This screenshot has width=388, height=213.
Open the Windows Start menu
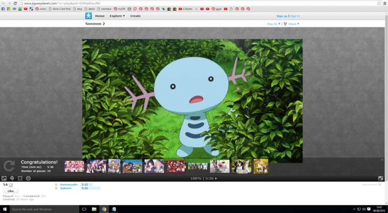[4, 209]
